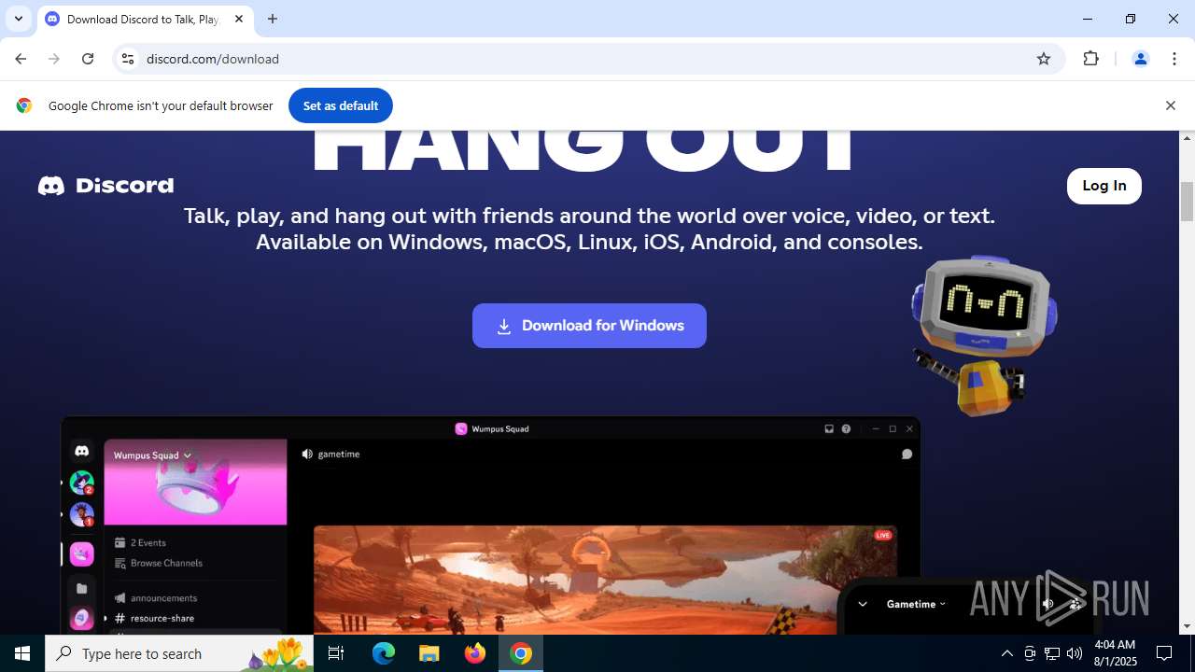
Task: Open the volume control in system tray
Action: (x=1075, y=653)
